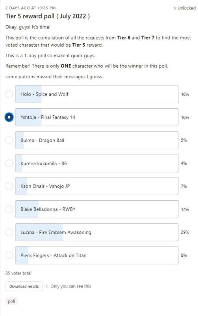Select the Blake Belladonna - RWBY radio button
The height and width of the screenshot is (316, 198).
click(x=9, y=209)
